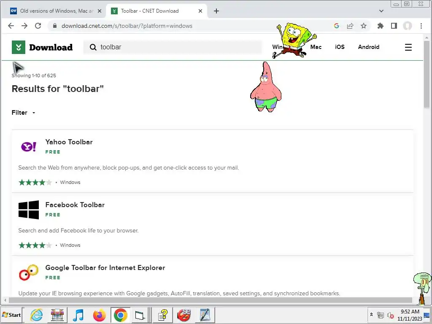This screenshot has width=432, height=324.
Task: Open the window-frames taskbar icon
Action: click(140, 315)
